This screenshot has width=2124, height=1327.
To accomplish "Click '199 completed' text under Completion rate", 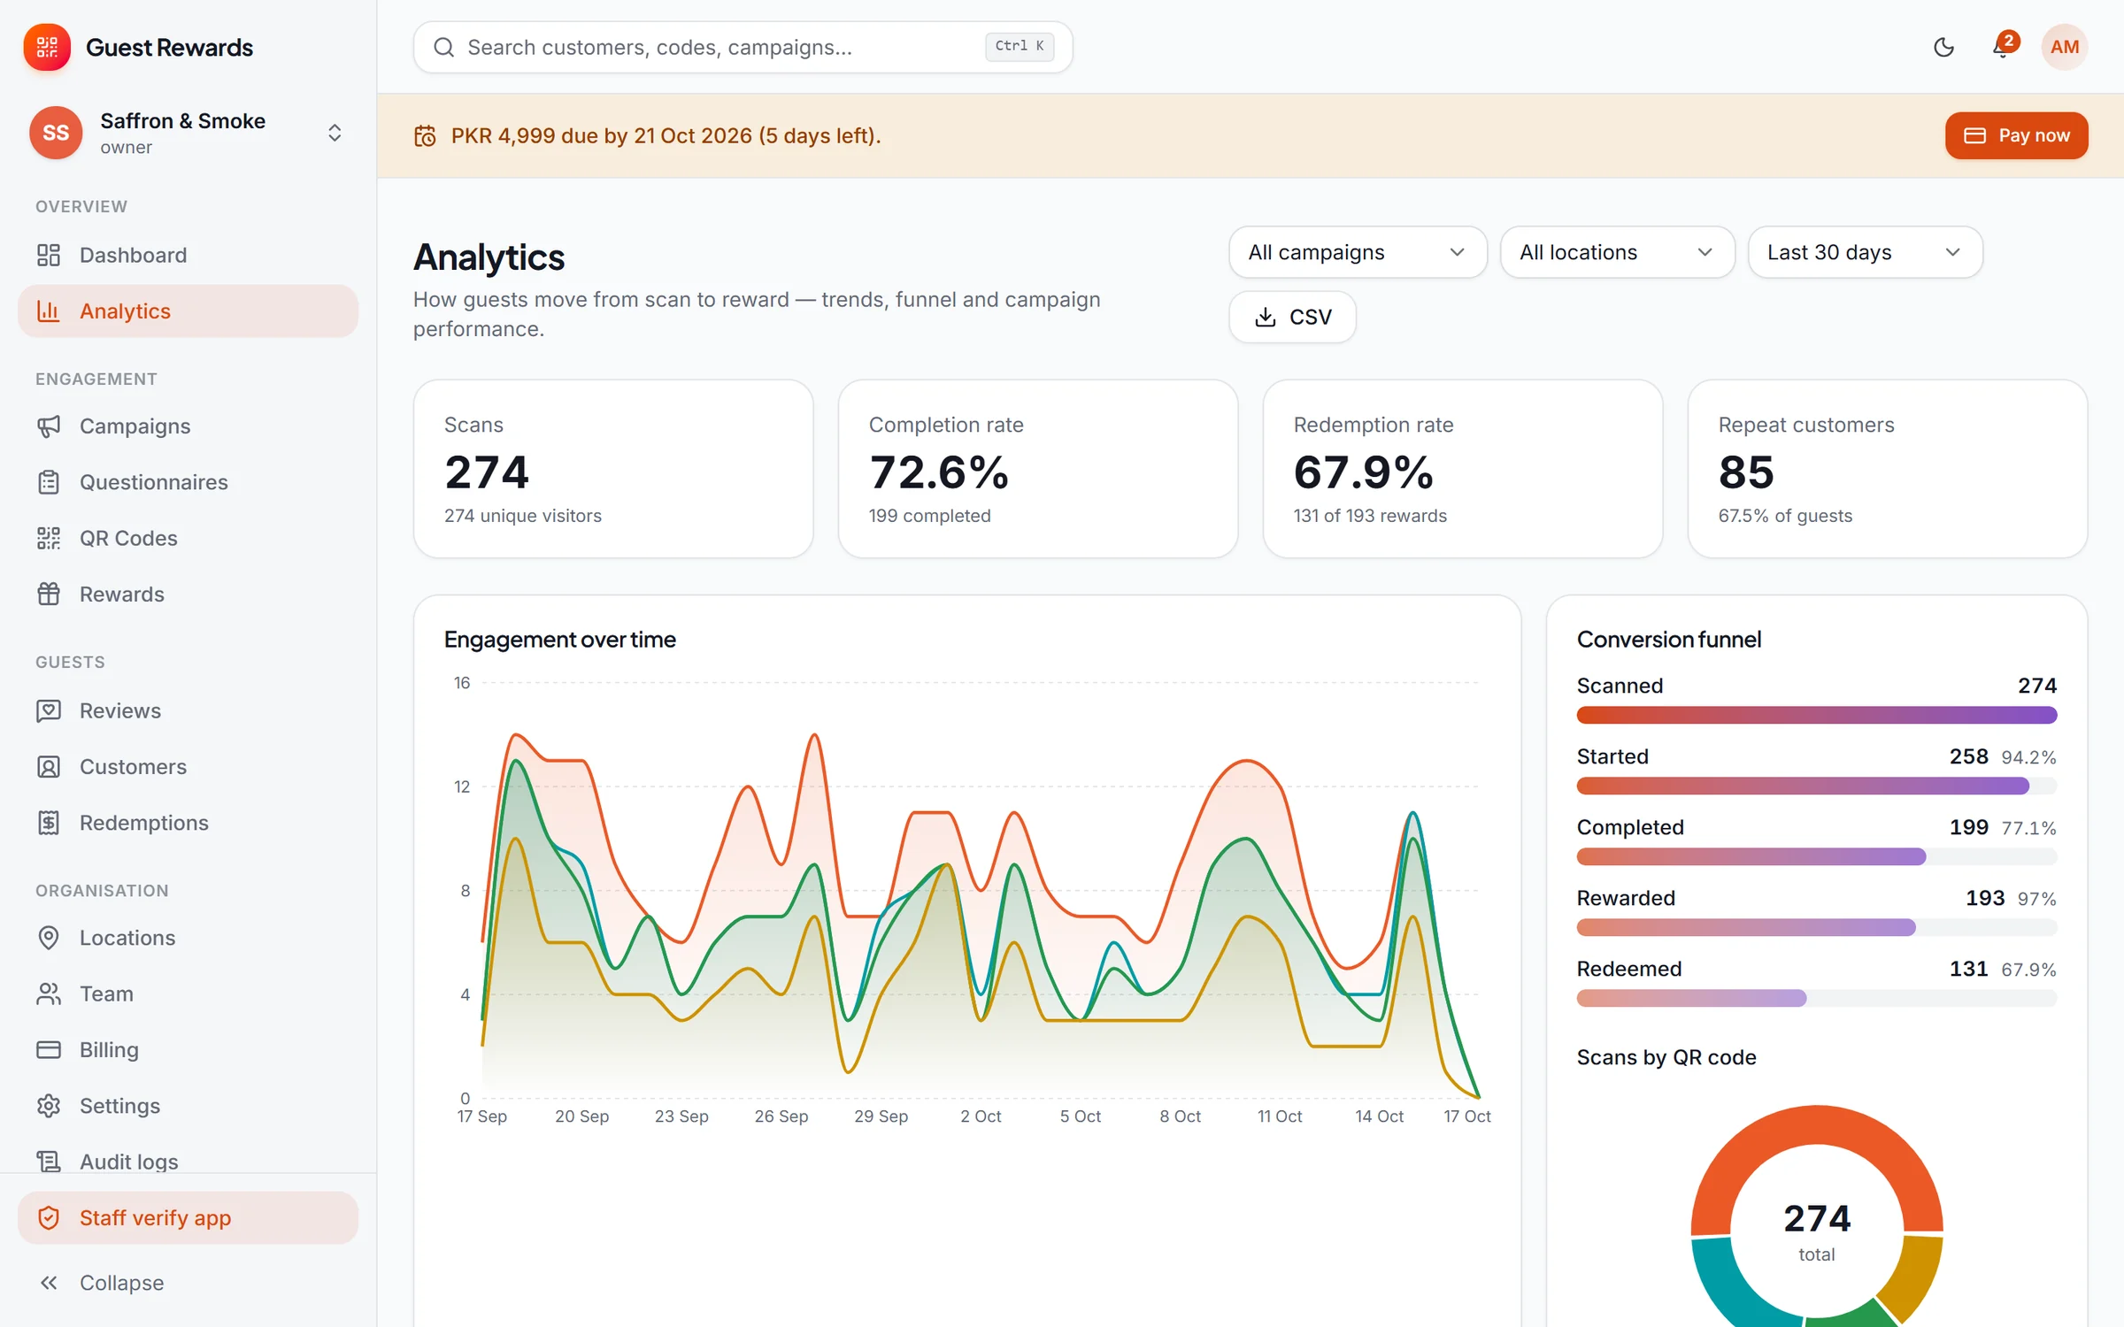I will [x=929, y=516].
